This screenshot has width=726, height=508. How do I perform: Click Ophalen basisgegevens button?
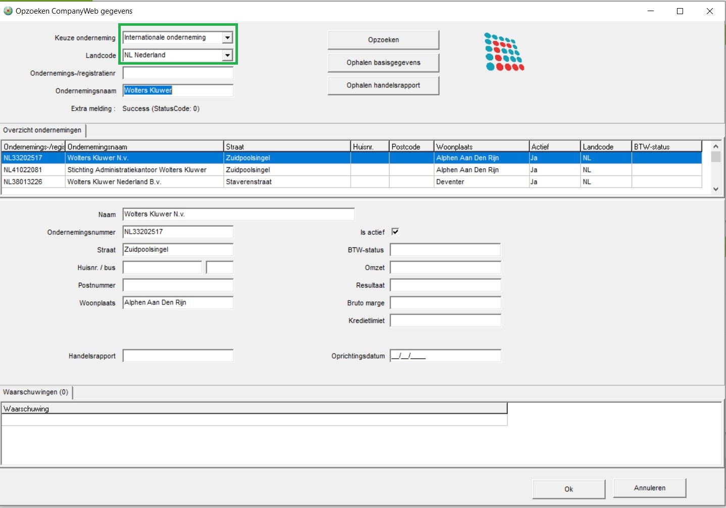(383, 63)
